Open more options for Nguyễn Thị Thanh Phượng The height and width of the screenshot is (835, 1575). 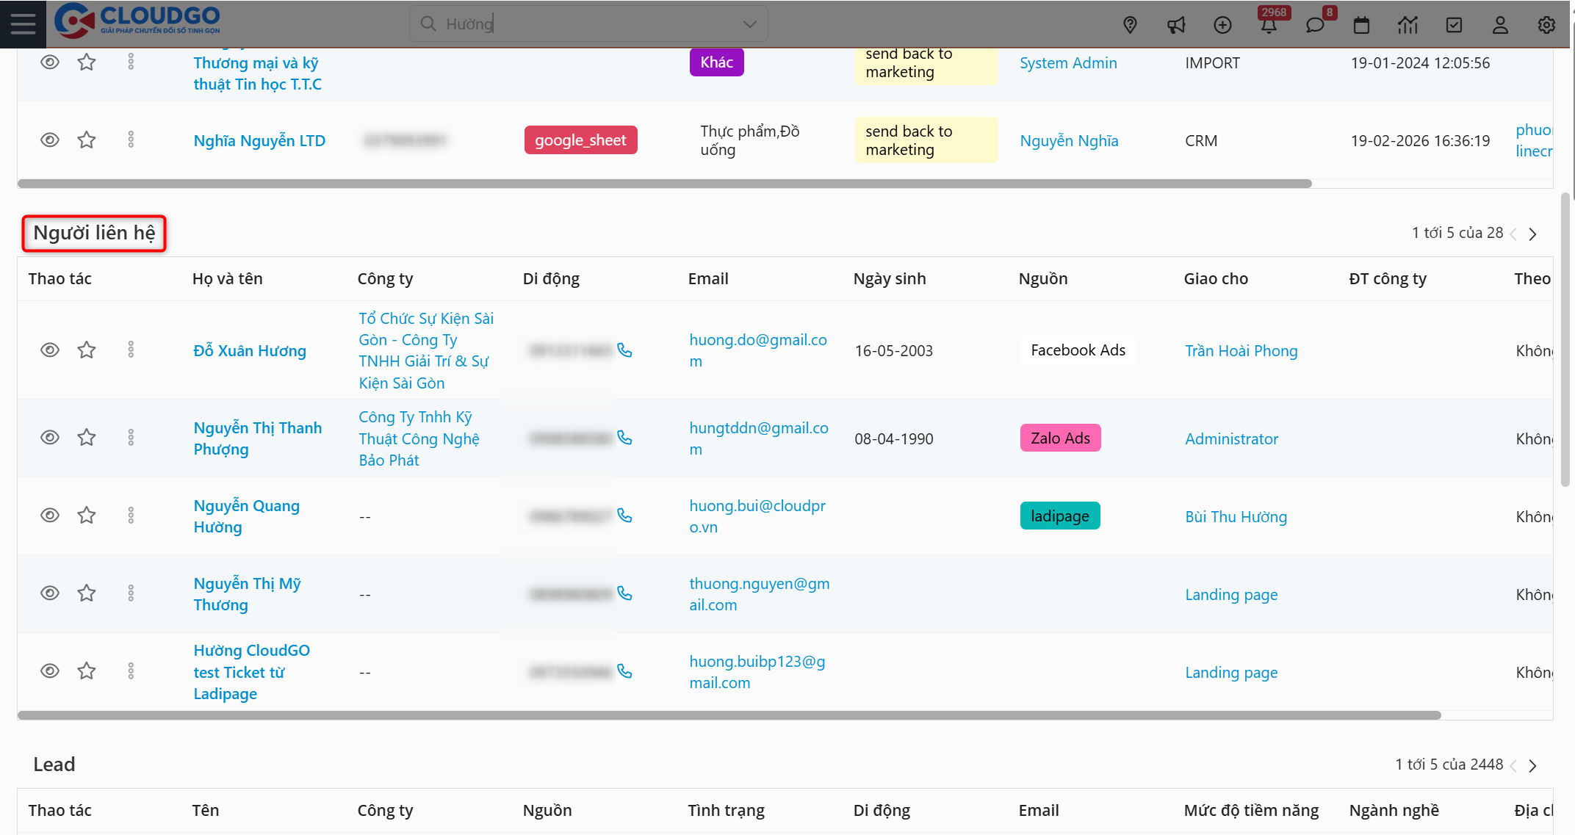pyautogui.click(x=131, y=438)
